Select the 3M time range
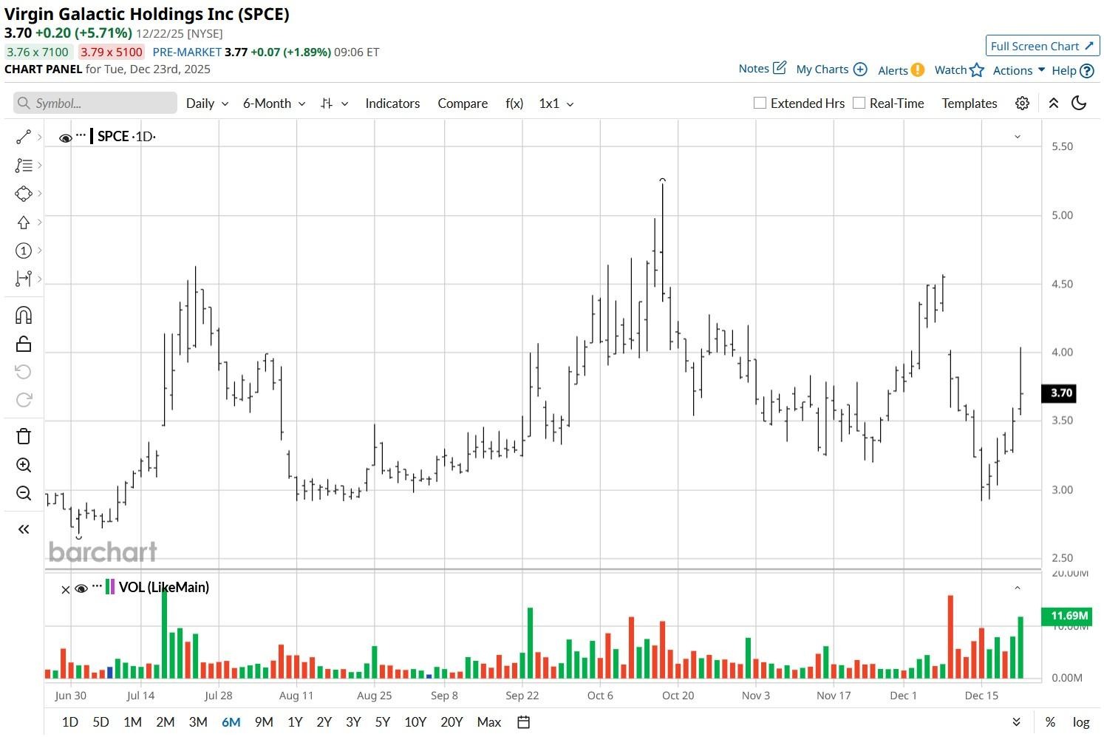 (x=197, y=722)
